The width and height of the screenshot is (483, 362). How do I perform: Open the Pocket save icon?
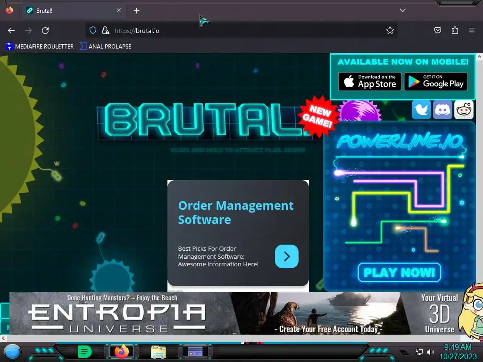[x=437, y=30]
